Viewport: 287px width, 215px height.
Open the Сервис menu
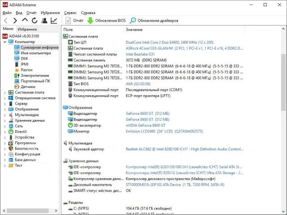70,13
